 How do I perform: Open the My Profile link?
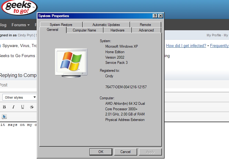point(214,35)
